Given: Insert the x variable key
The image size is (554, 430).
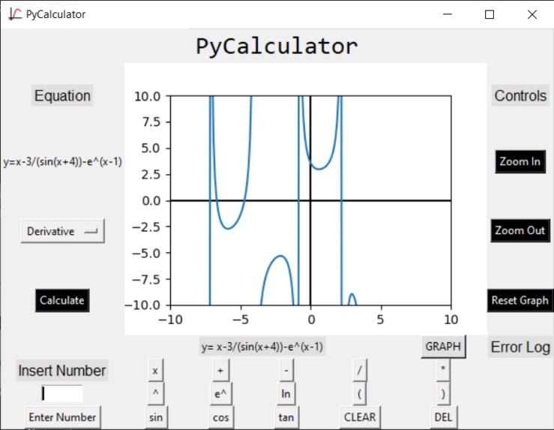Looking at the screenshot, I should point(155,370).
